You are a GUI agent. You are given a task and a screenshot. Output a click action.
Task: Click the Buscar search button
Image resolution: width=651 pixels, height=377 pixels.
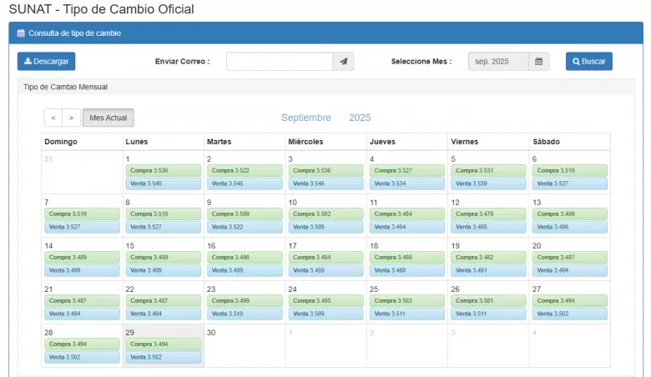point(588,62)
